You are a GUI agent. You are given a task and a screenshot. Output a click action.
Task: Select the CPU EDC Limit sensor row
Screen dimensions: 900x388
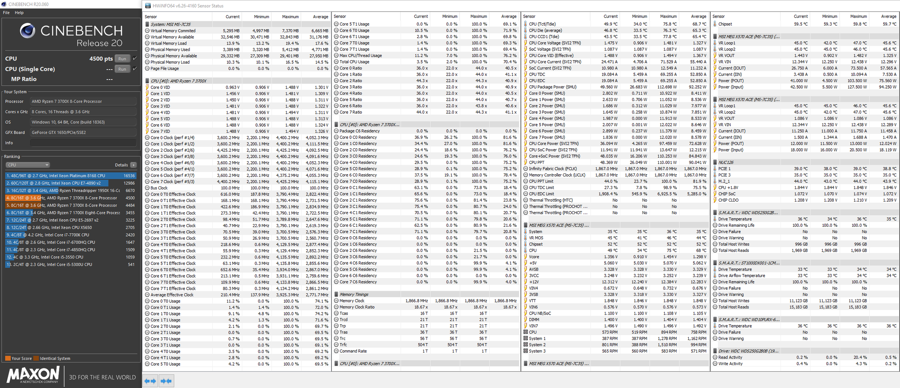(615, 194)
